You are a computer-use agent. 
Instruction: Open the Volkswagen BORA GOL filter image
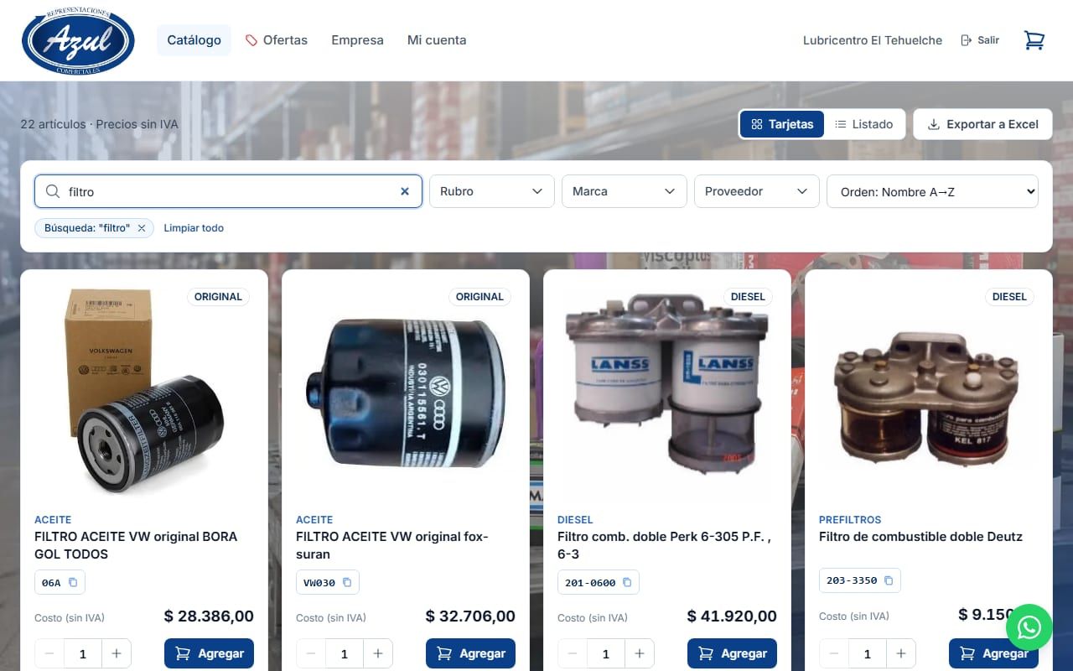[x=144, y=391]
